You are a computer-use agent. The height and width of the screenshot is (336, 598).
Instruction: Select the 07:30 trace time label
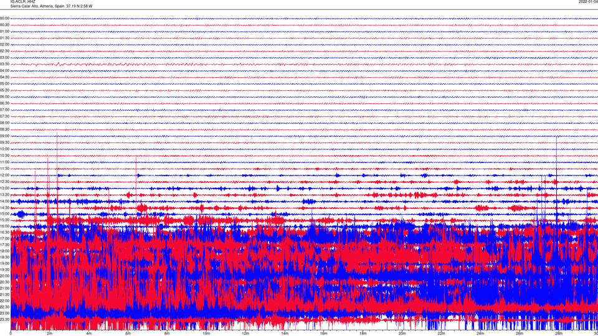4,116
